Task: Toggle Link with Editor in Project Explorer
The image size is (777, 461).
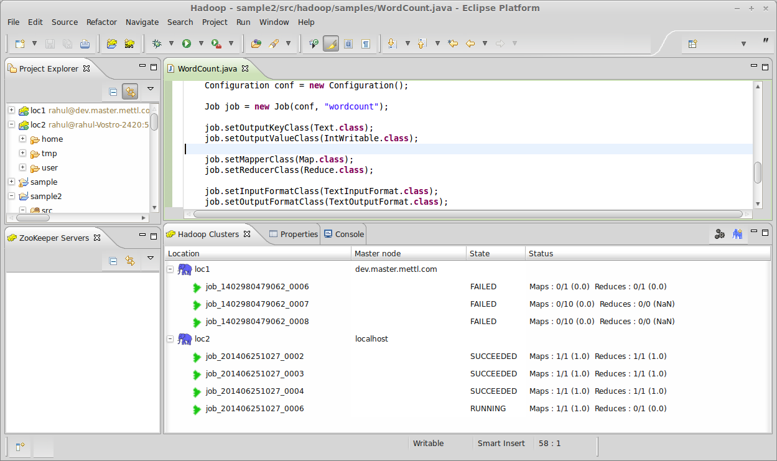Action: coord(130,92)
